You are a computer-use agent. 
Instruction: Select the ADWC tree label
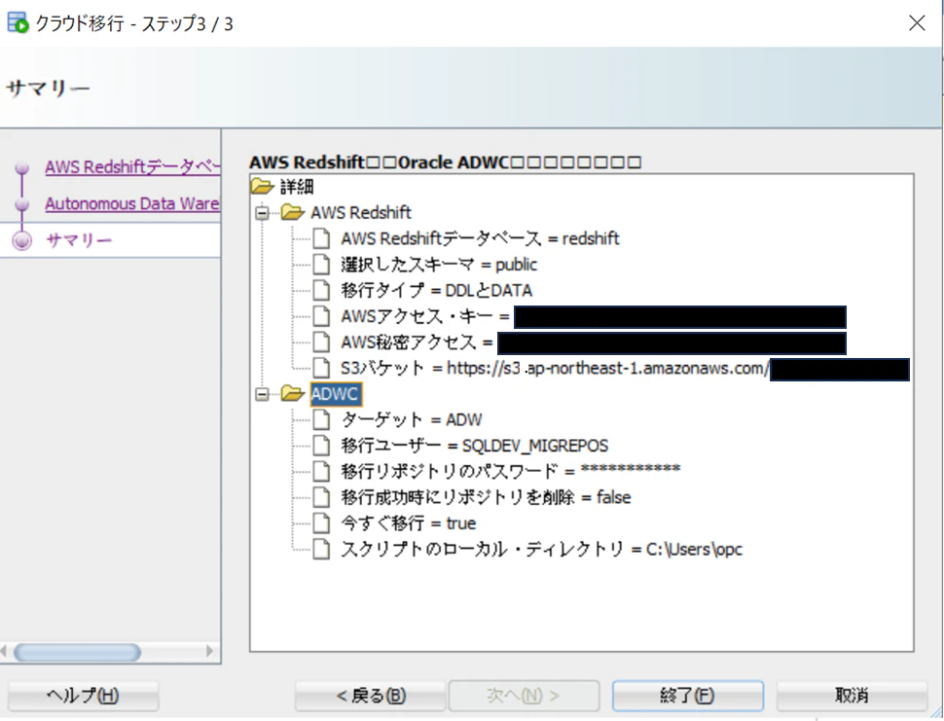(336, 394)
